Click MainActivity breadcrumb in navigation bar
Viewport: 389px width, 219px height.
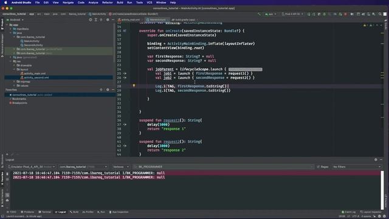pos(97,14)
